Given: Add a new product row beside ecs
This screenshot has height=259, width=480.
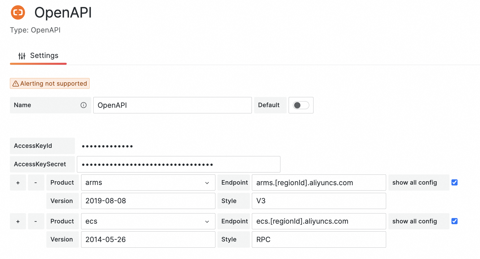Looking at the screenshot, I should (x=18, y=221).
